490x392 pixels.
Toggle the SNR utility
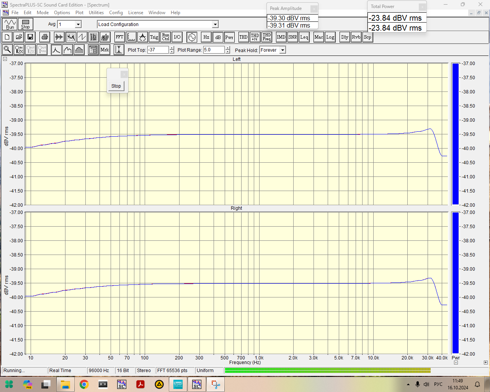click(x=292, y=37)
